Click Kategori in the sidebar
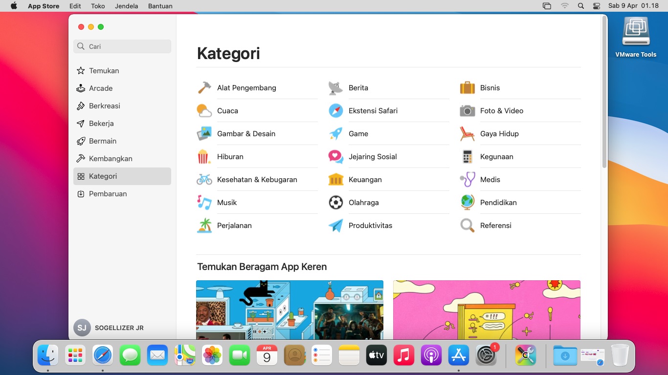 pyautogui.click(x=122, y=176)
